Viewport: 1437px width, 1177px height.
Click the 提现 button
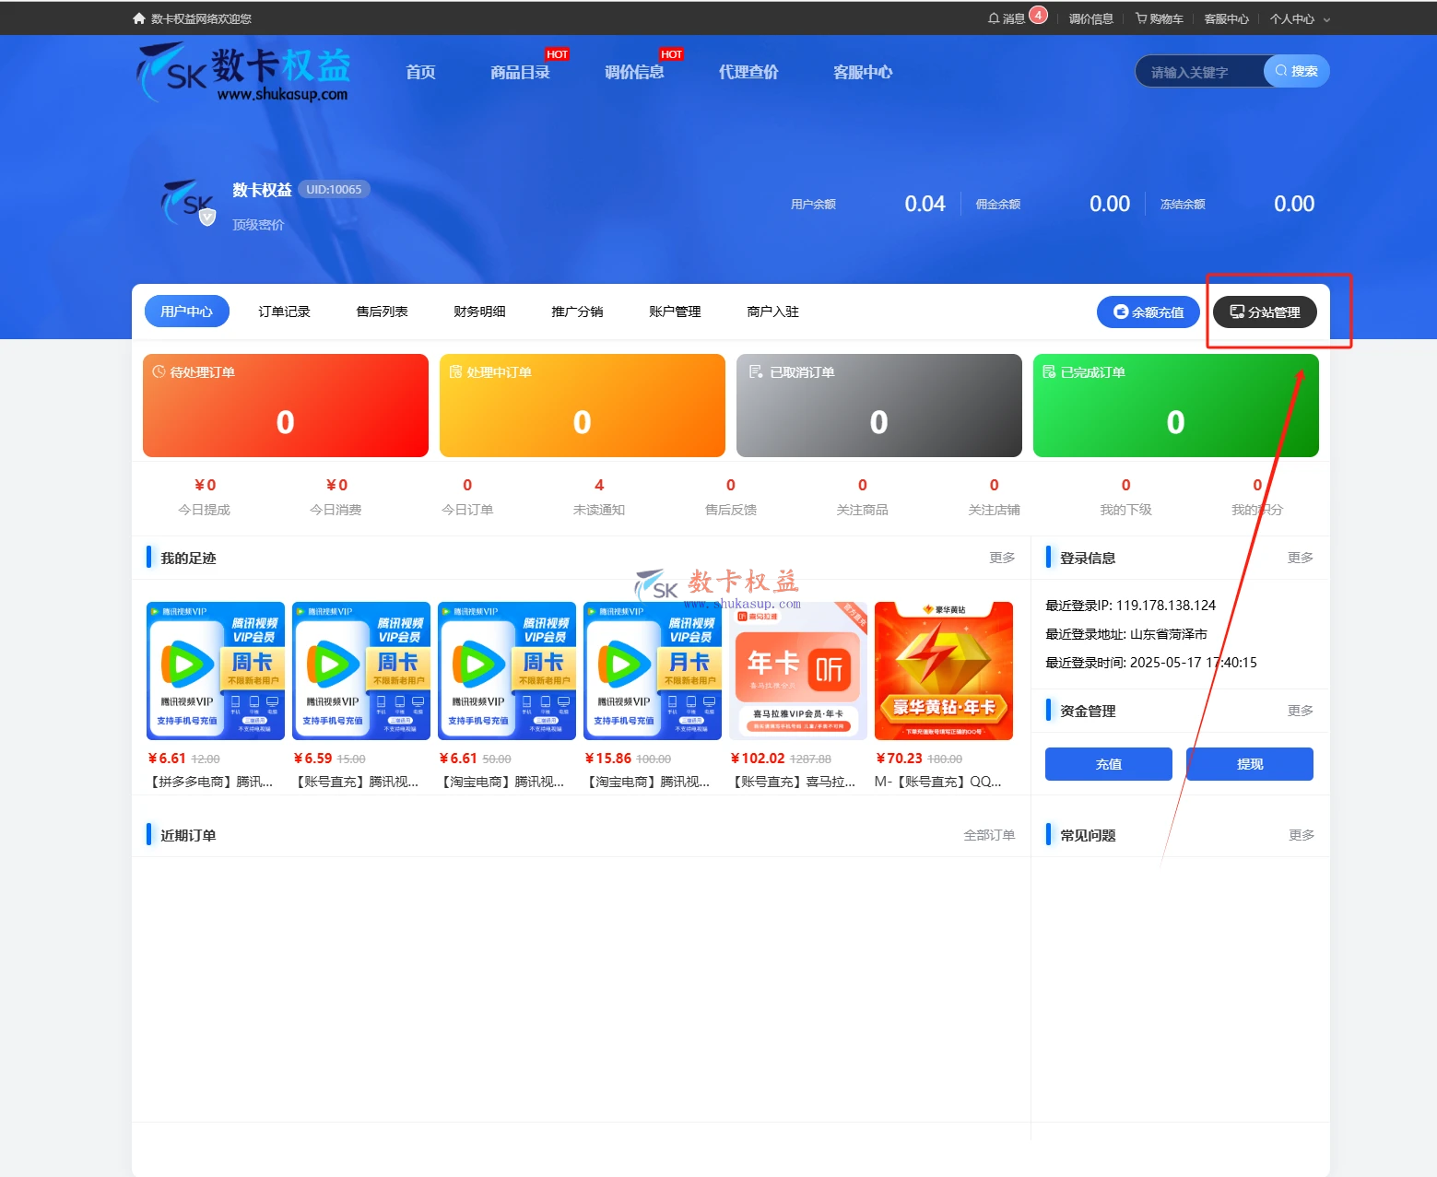coord(1250,764)
